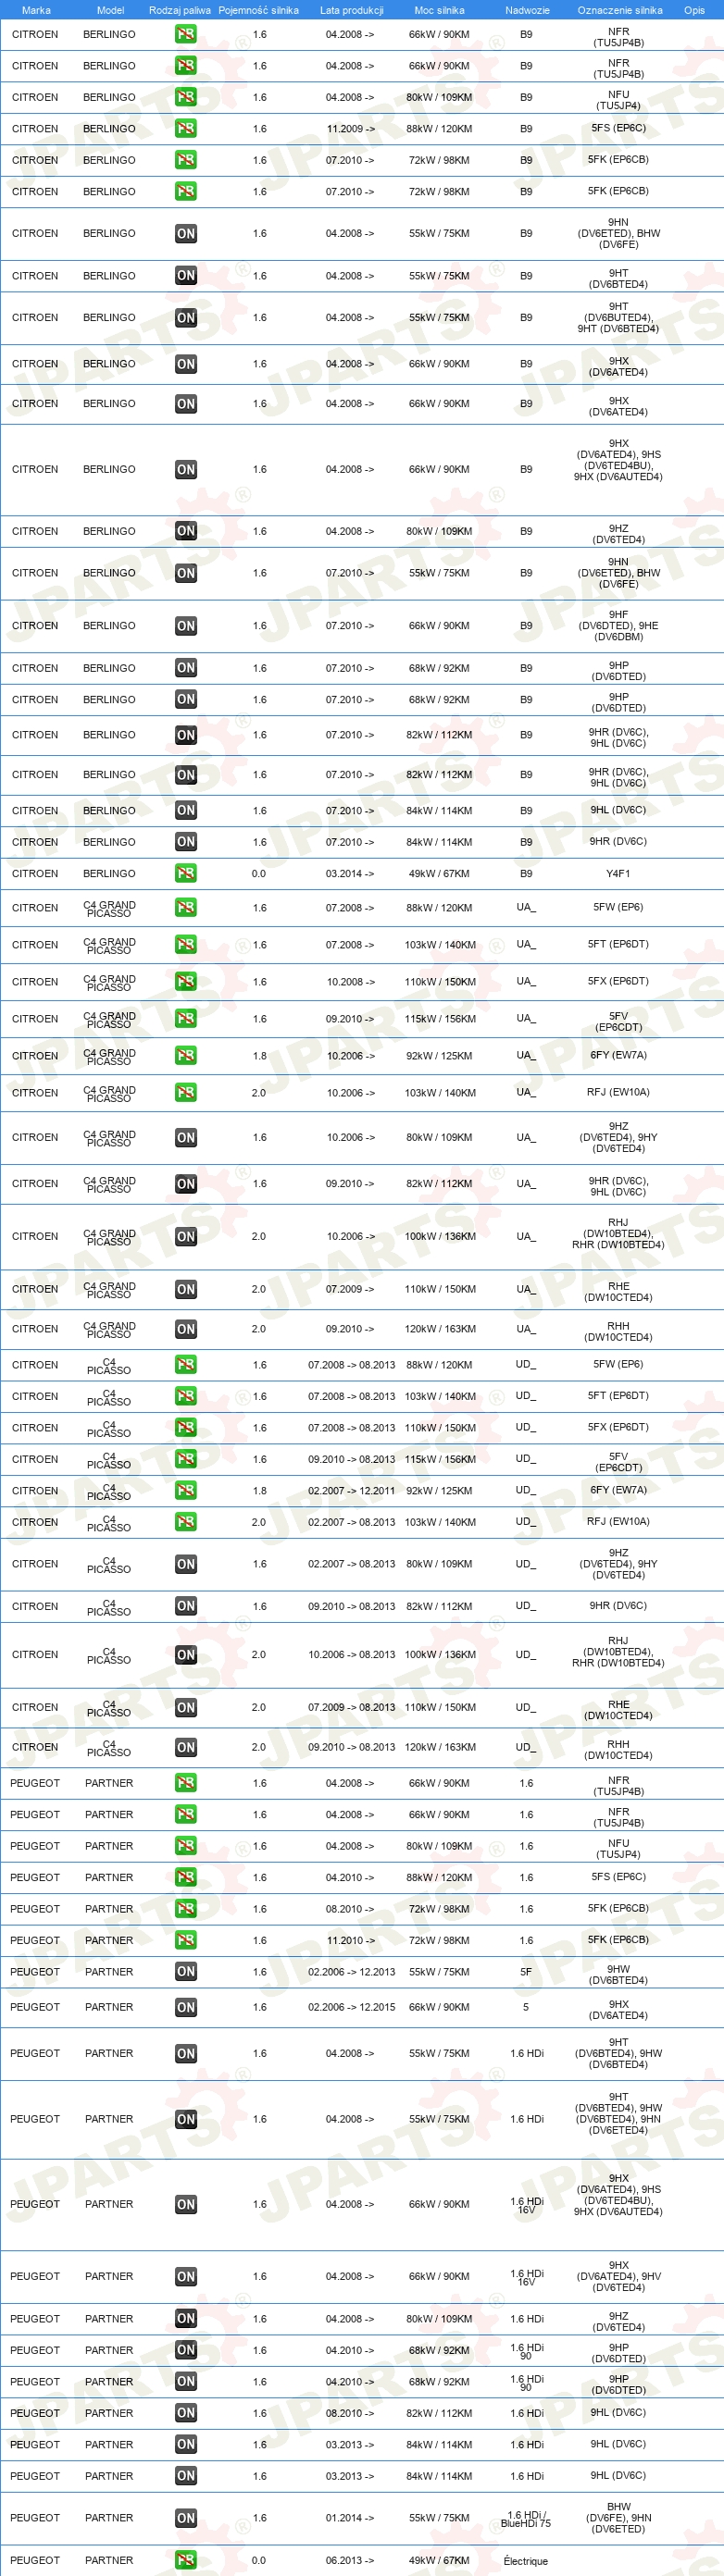Select '02.2007 -> 12.2011' date cell
The height and width of the screenshot is (2576, 724).
pyautogui.click(x=351, y=1491)
